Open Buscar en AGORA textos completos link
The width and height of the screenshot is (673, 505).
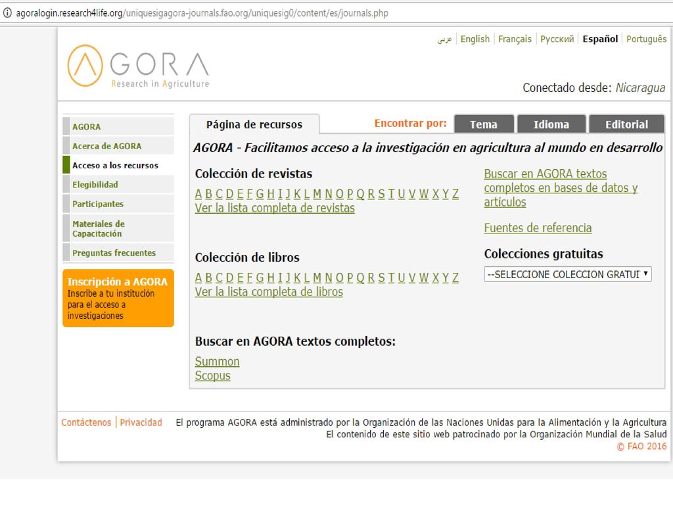[x=561, y=187]
